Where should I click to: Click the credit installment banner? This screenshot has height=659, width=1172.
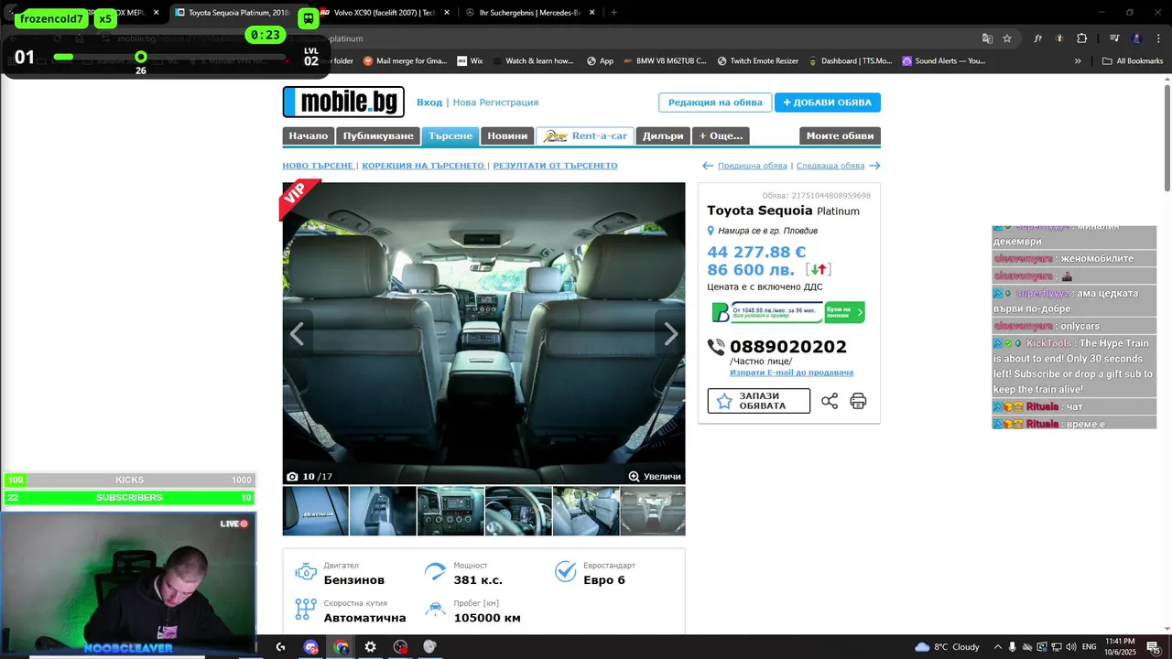pyautogui.click(x=788, y=312)
